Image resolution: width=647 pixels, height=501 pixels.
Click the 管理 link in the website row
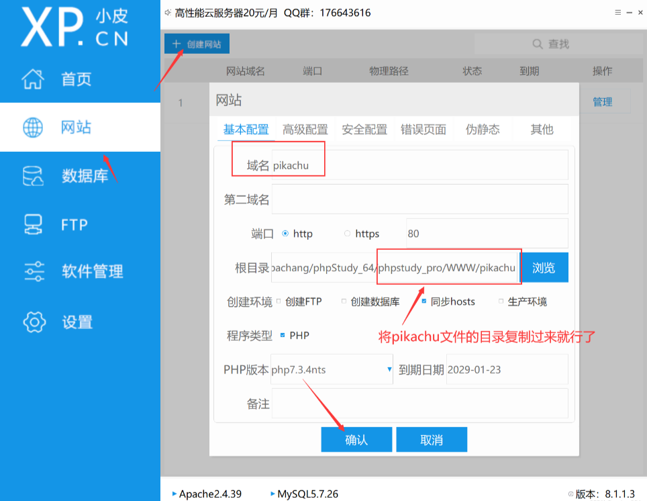602,102
